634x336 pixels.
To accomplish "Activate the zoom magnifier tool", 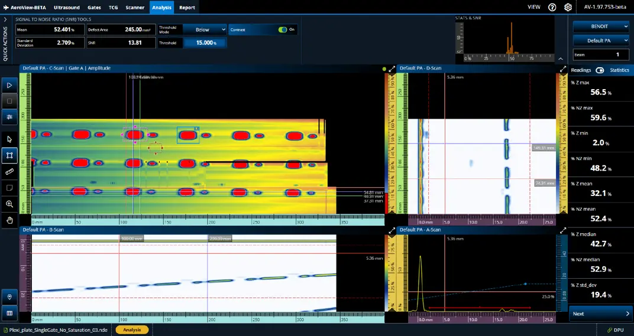I will coord(9,204).
